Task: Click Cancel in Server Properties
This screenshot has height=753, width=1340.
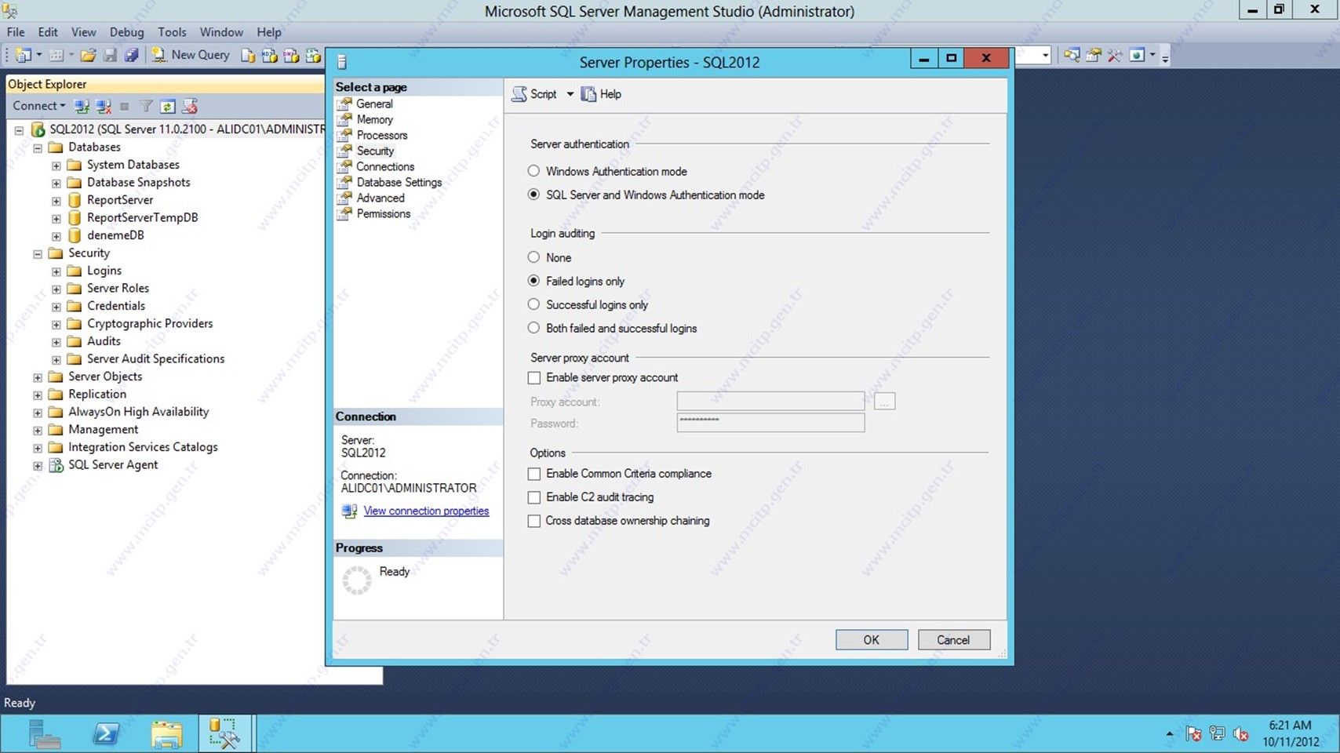Action: pos(953,640)
